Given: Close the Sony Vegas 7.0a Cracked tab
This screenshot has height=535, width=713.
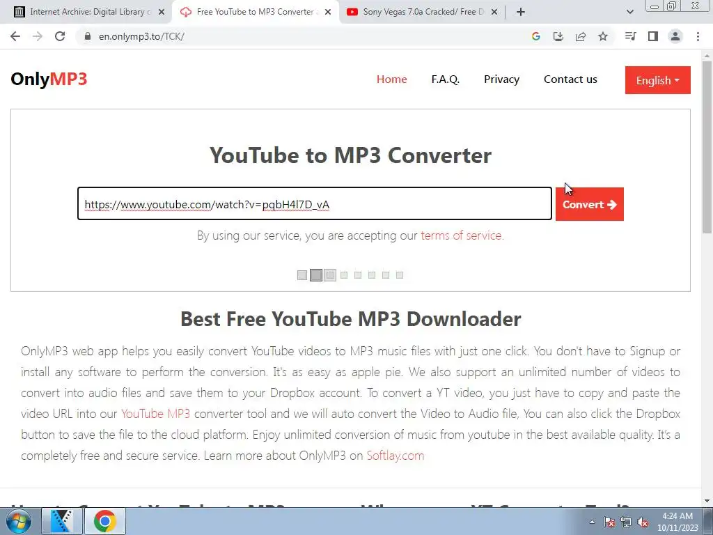Looking at the screenshot, I should 494,12.
